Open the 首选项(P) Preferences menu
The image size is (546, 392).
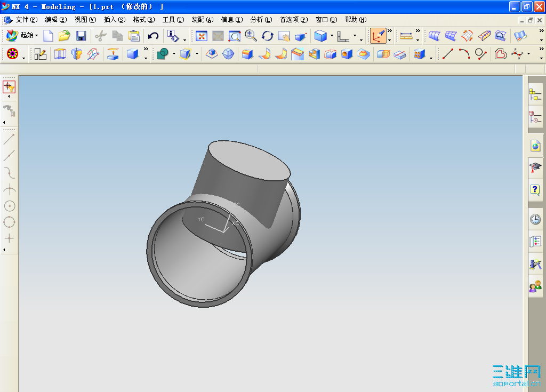click(x=294, y=20)
